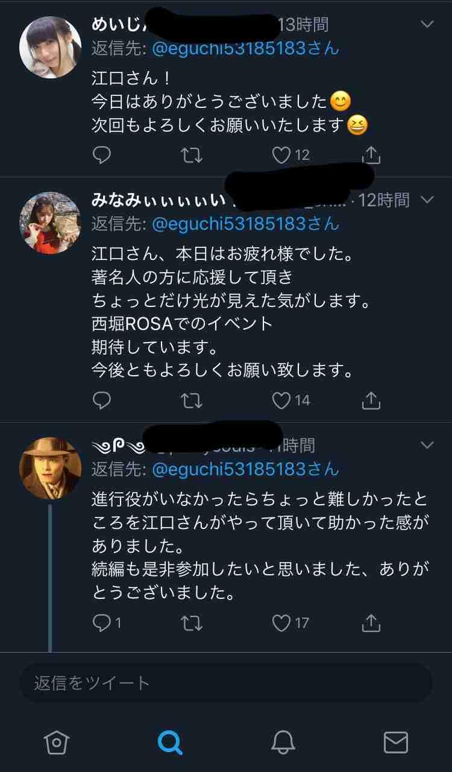
Task: Open the Messages envelope tab
Action: 395,742
